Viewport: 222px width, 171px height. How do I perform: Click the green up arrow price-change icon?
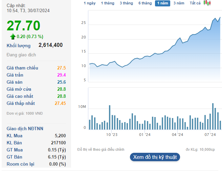pos(13,36)
